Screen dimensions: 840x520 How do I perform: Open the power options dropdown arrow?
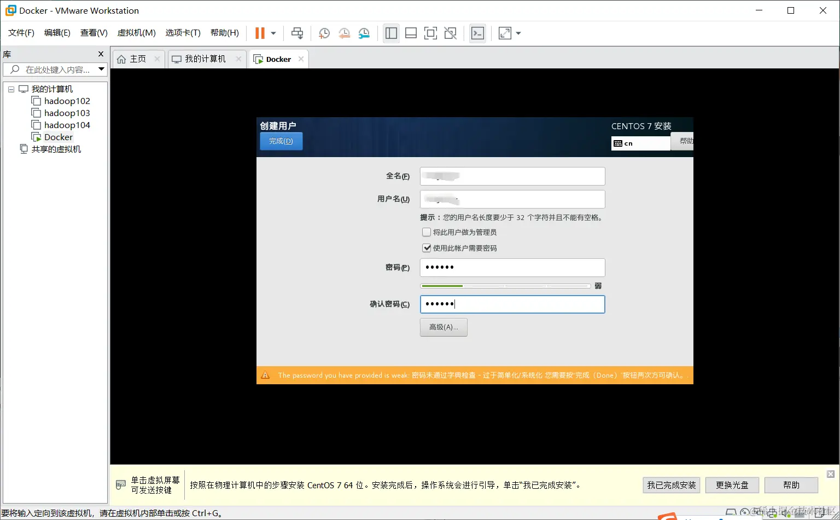coord(273,33)
